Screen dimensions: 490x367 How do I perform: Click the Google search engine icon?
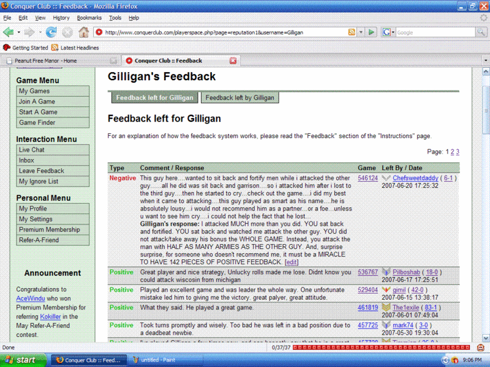coord(386,32)
